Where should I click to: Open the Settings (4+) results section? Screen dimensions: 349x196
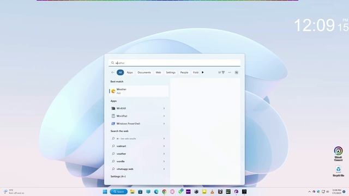pyautogui.click(x=118, y=176)
